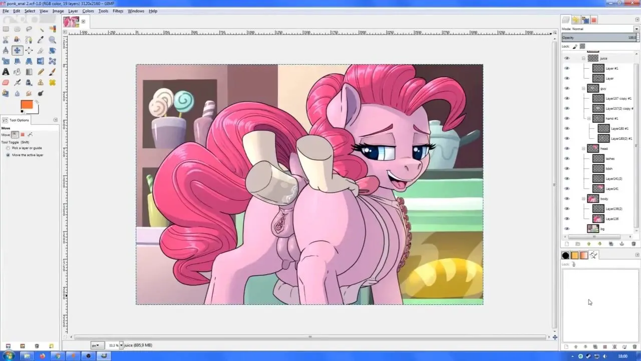This screenshot has width=641, height=361.
Task: Select the 'Pick a layer or guide' option
Action: 8,148
